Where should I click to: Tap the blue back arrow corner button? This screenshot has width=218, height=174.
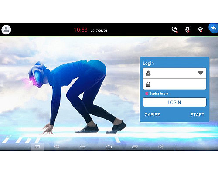214,28
